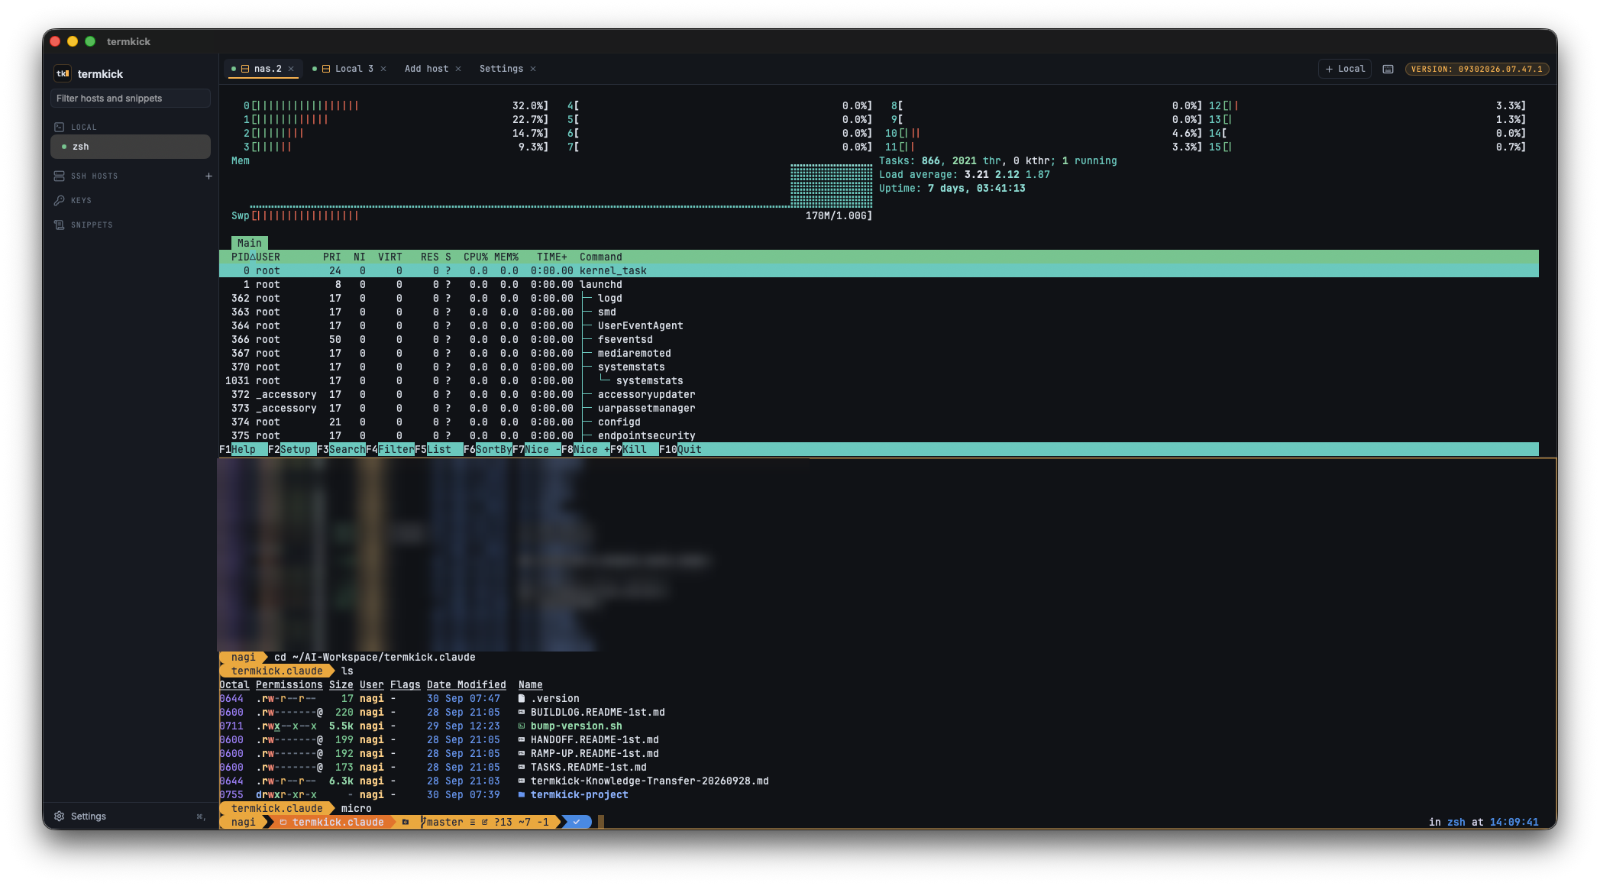Click htop F10 Quit

coord(680,449)
